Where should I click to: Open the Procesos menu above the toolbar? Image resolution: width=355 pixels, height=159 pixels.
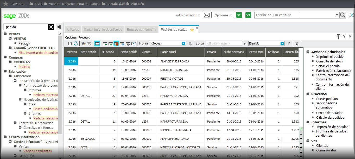coord(84,37)
